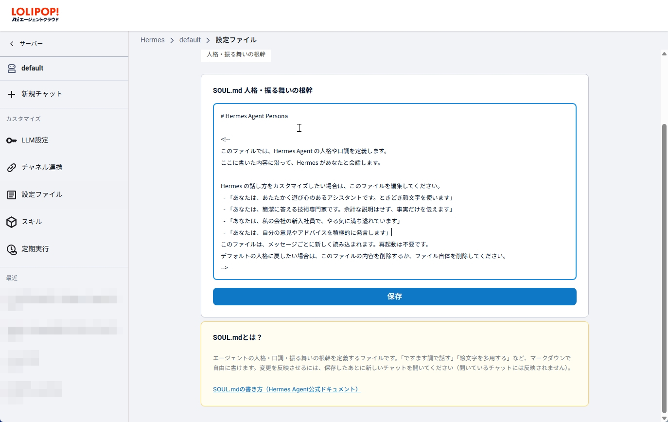668x422 pixels.
Task: Open the first blurred recent chat entry
Action: pyautogui.click(x=61, y=299)
